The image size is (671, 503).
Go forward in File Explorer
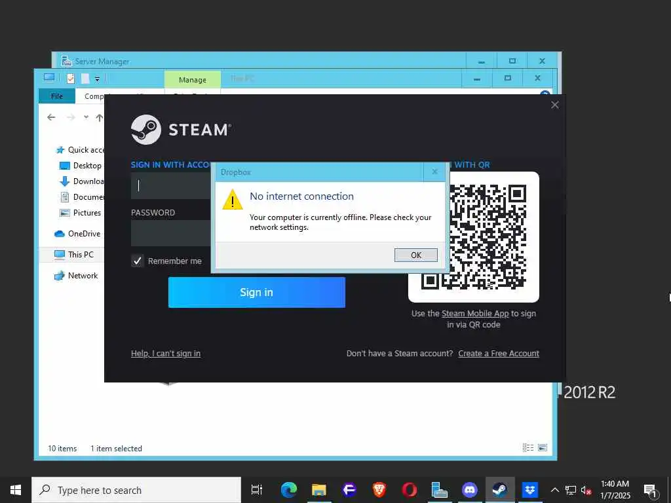(x=71, y=117)
